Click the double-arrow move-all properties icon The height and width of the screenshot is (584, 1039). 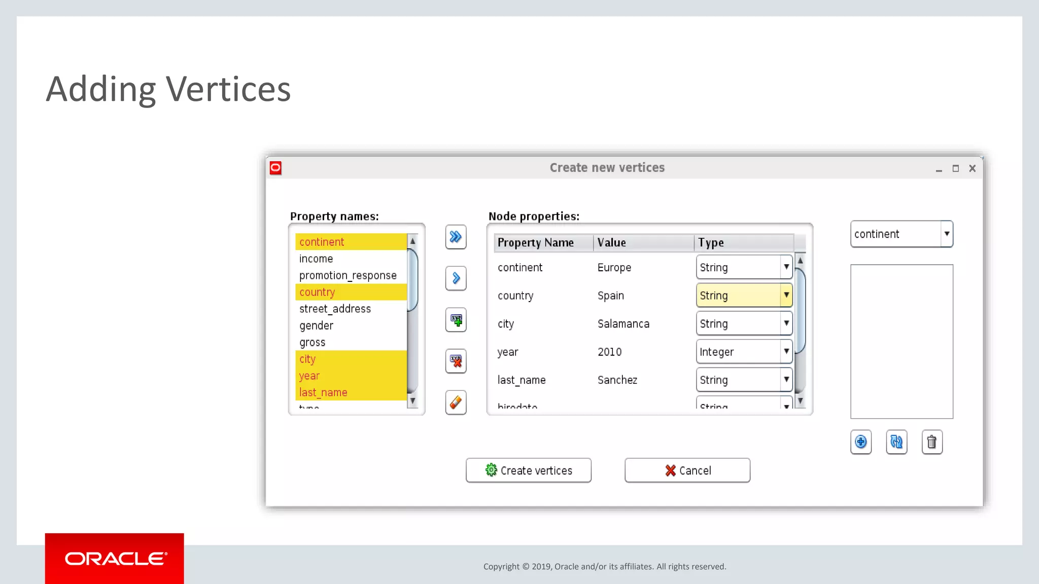point(456,237)
